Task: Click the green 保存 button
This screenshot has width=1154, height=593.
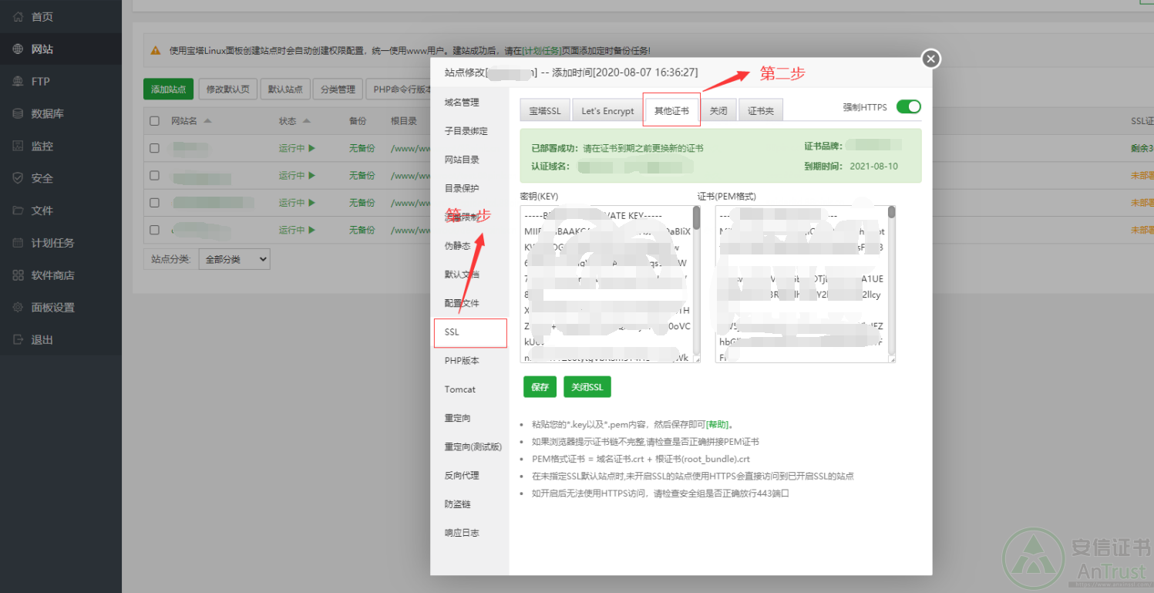Action: pos(540,387)
